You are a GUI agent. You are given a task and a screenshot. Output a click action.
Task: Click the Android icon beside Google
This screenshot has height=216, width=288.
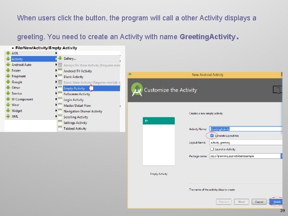click(x=8, y=82)
